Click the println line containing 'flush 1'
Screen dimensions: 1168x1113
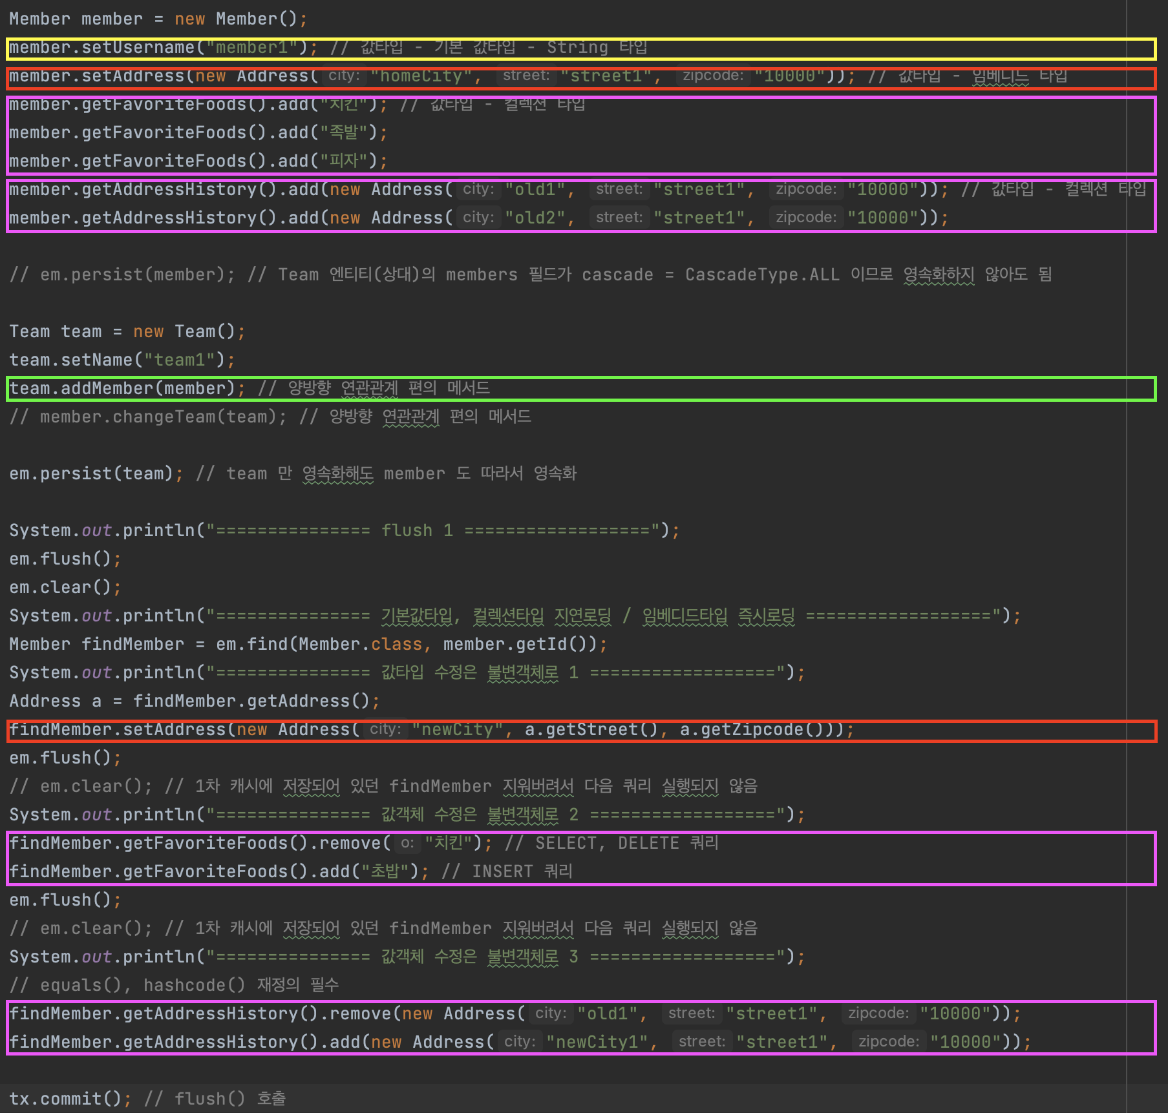(x=345, y=530)
